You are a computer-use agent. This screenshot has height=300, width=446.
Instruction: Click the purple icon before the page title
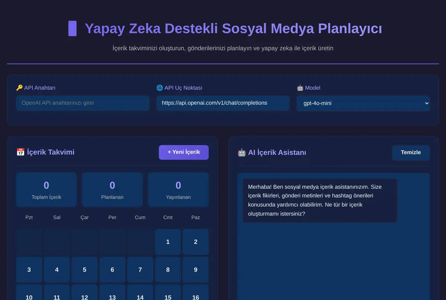point(72,29)
